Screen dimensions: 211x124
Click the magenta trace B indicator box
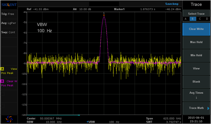pos(3,81)
